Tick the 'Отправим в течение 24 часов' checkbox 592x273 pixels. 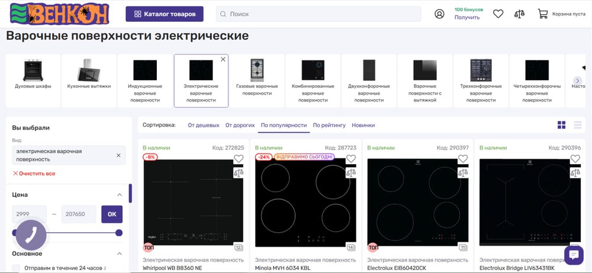pyautogui.click(x=16, y=268)
